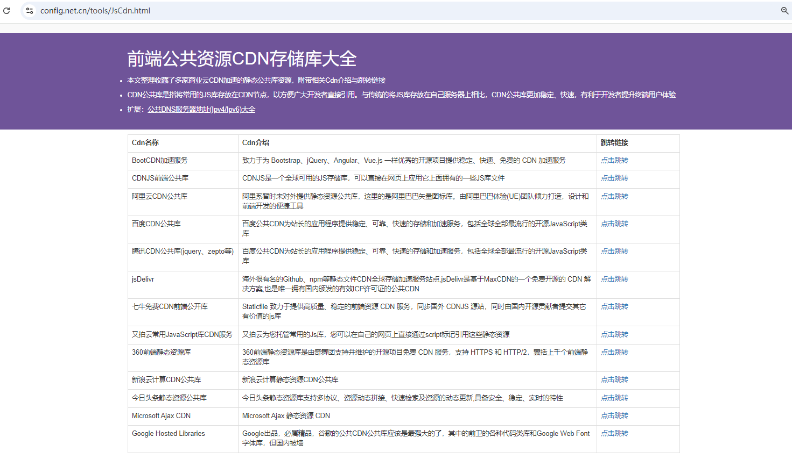This screenshot has height=459, width=792.
Task: Click 点击跳转 for Microsoft Ajax CDN
Action: 614,415
